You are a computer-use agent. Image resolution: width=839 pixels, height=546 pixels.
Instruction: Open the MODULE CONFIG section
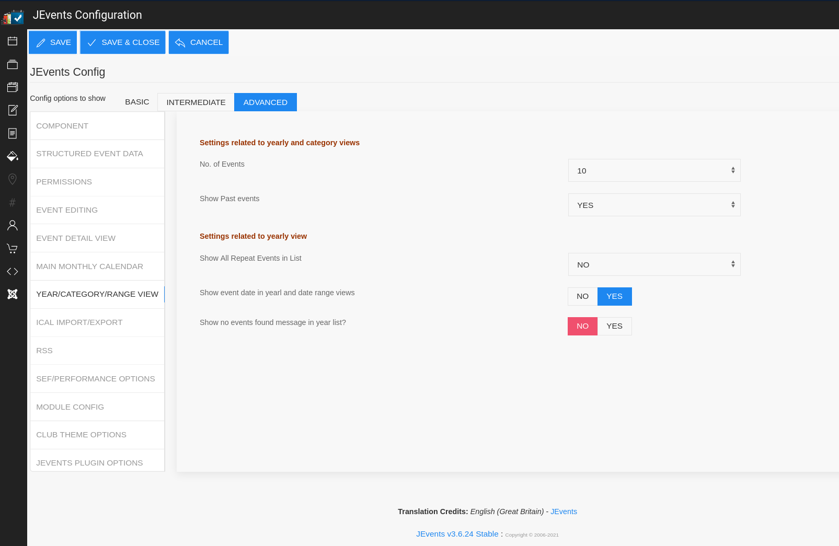coord(97,407)
